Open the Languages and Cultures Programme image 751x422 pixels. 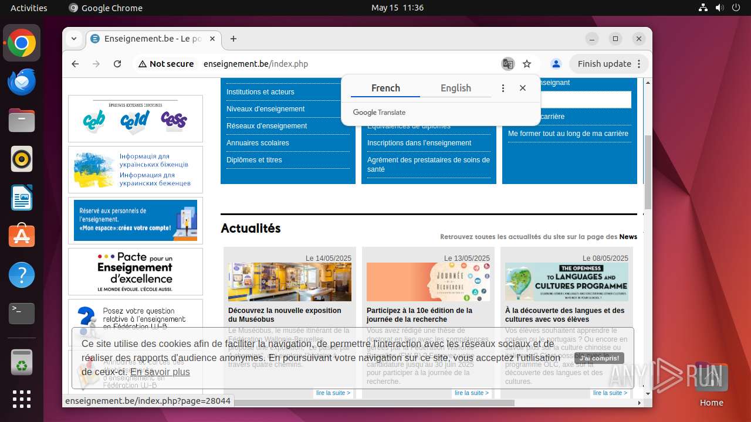567,282
